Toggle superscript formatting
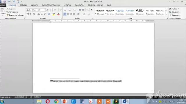186x104 pixels. pyautogui.click(x=45, y=14)
